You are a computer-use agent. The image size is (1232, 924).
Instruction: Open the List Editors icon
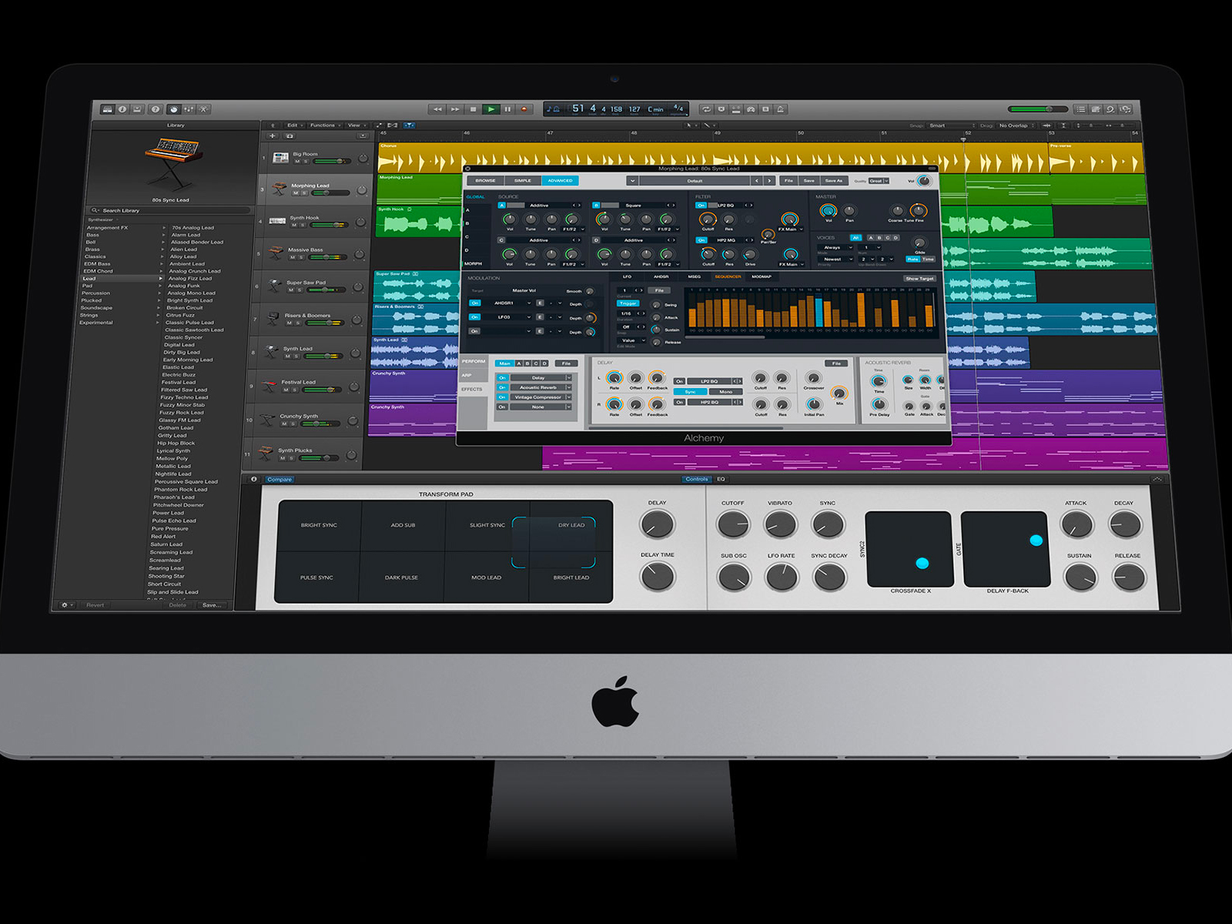1081,109
